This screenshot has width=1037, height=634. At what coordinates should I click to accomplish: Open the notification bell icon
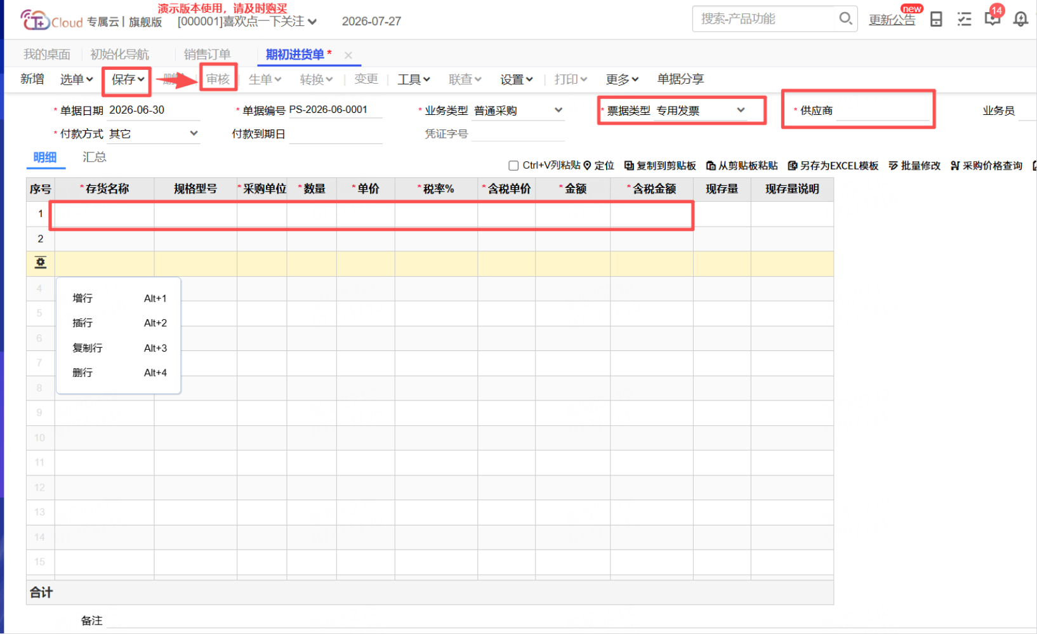(x=1020, y=19)
